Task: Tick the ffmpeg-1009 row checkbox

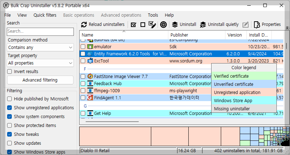Action: pyautogui.click(x=83, y=91)
